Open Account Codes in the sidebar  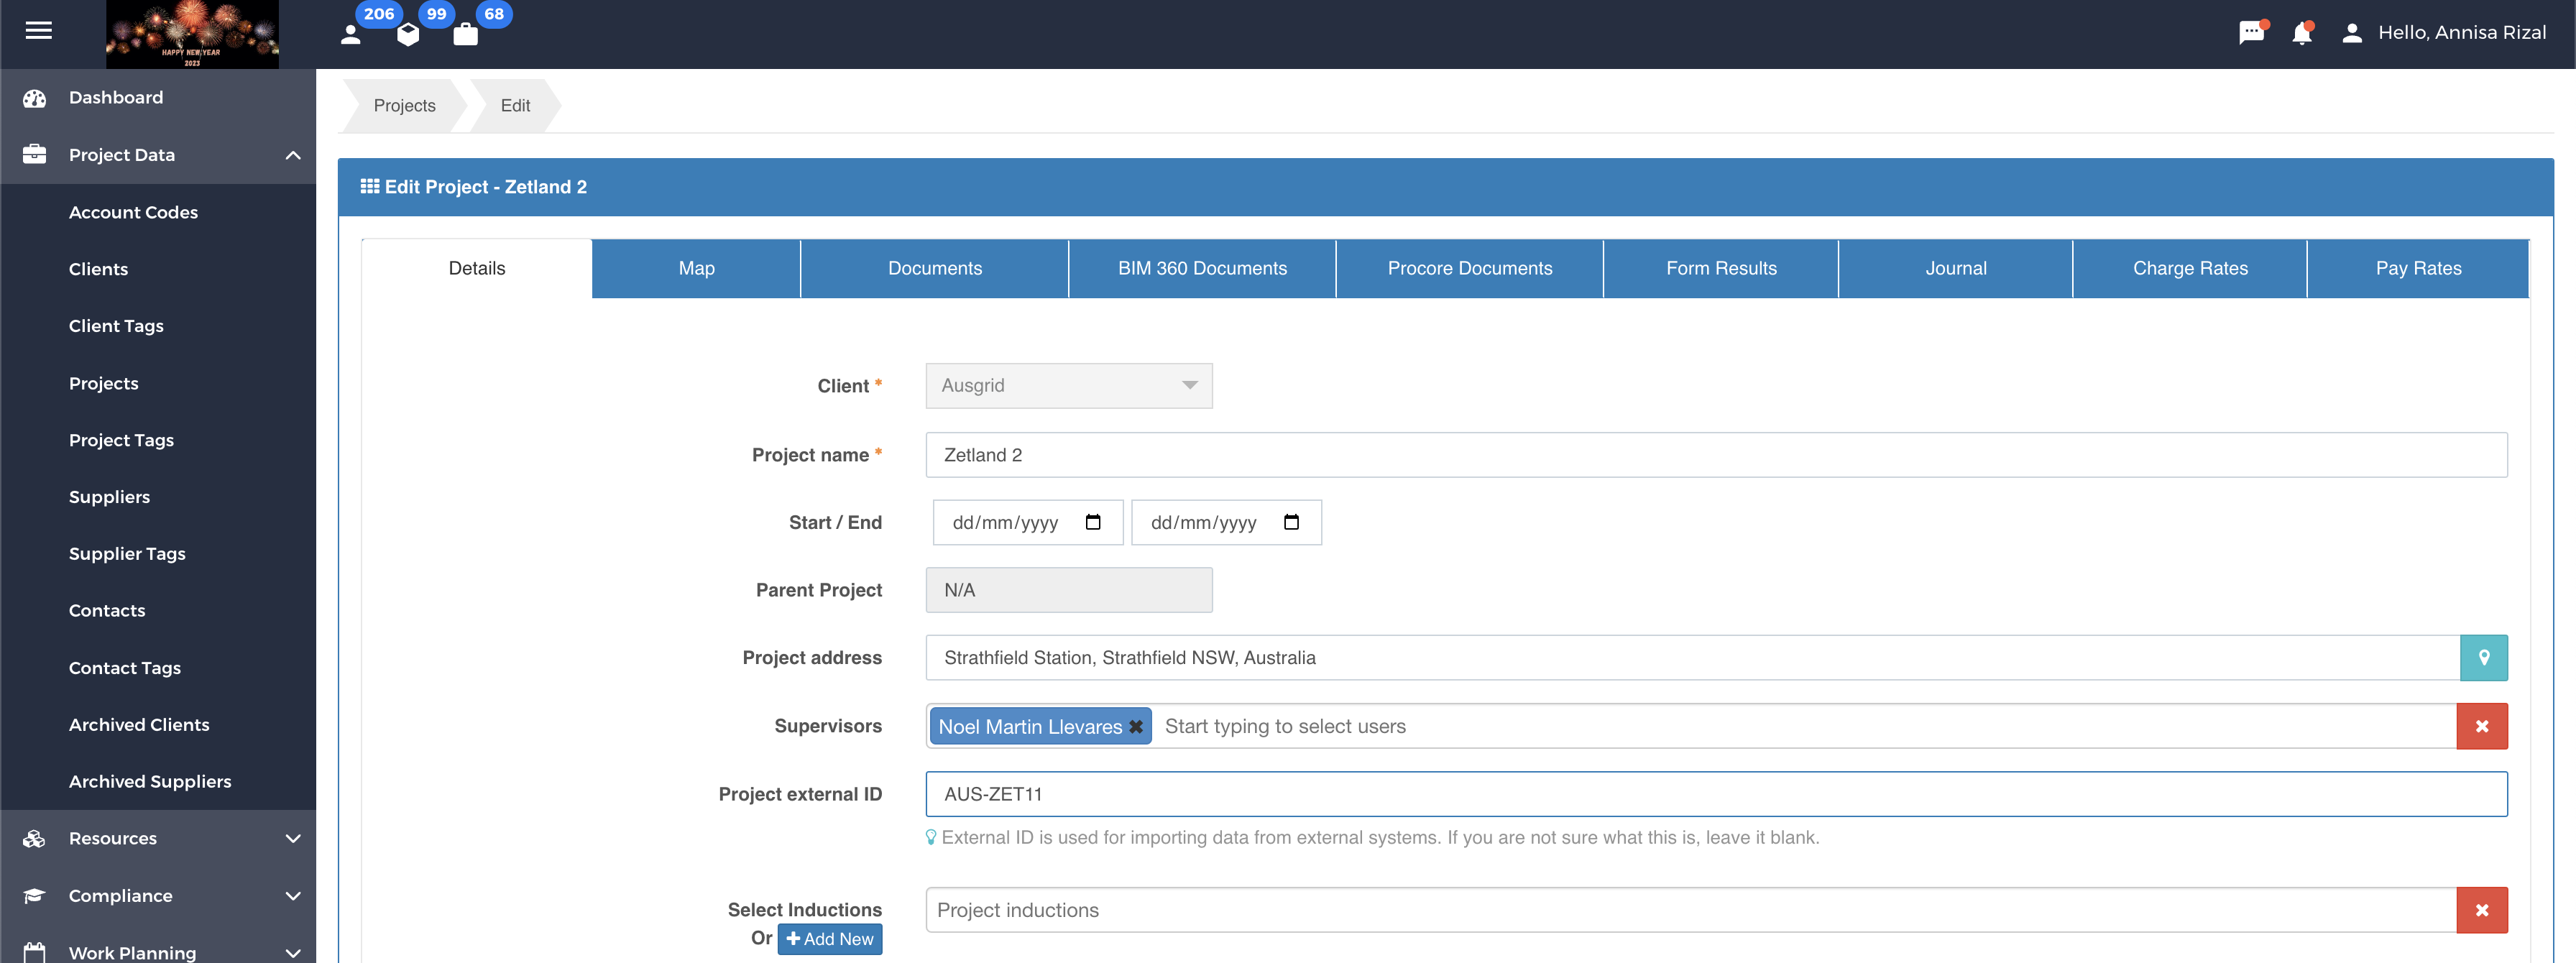click(133, 212)
